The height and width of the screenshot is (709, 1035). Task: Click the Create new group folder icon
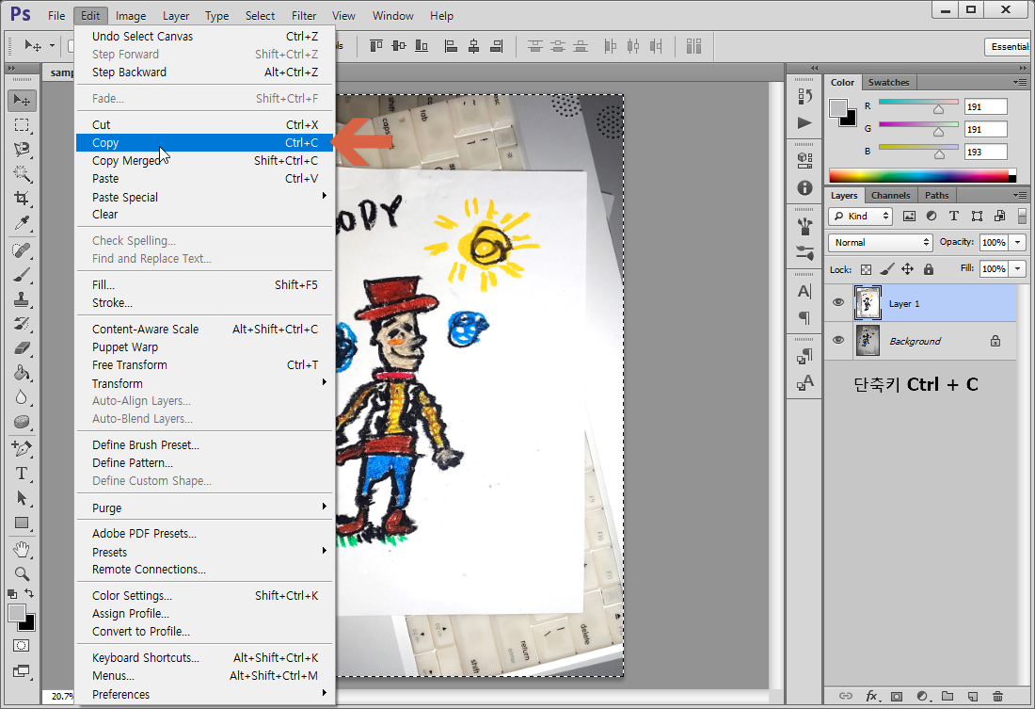947,696
